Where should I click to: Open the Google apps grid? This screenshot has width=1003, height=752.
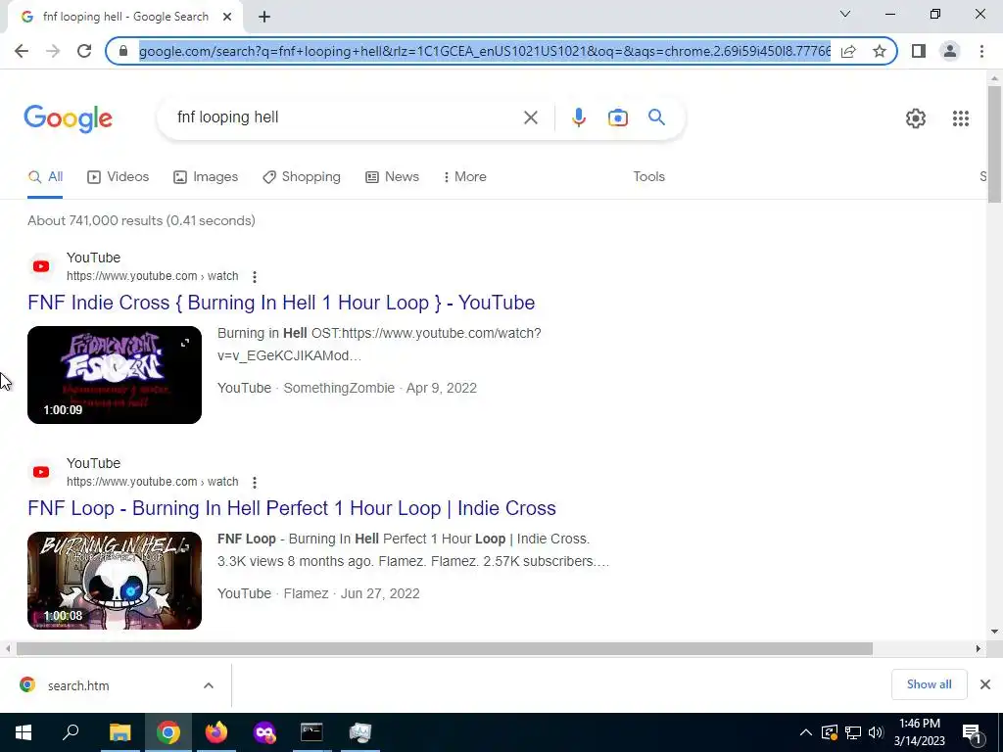click(x=960, y=118)
